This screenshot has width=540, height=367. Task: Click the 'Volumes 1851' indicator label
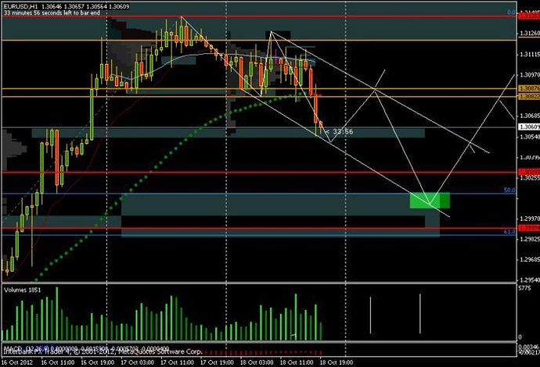(x=23, y=290)
